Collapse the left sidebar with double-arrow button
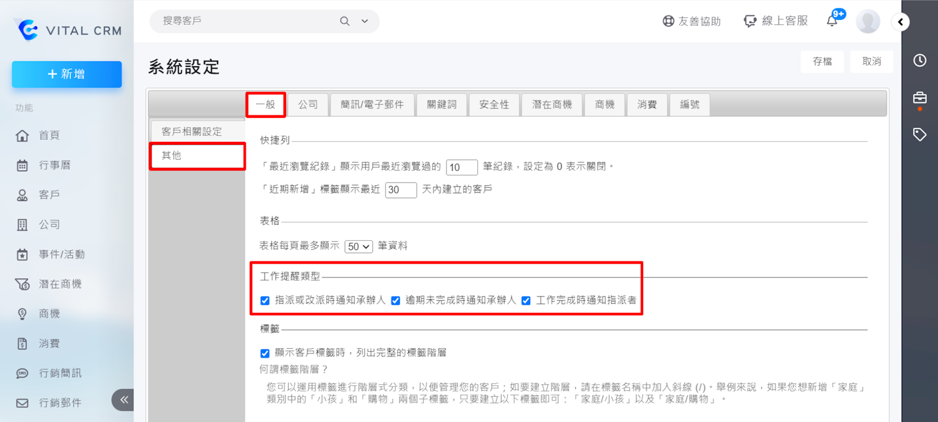 (124, 400)
